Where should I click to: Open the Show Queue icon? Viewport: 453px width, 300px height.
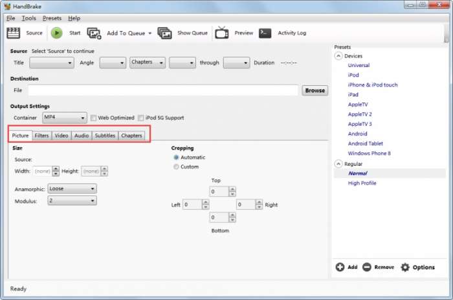coord(164,33)
